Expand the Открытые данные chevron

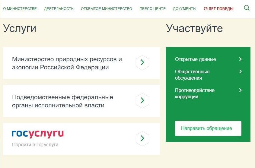tap(240, 59)
